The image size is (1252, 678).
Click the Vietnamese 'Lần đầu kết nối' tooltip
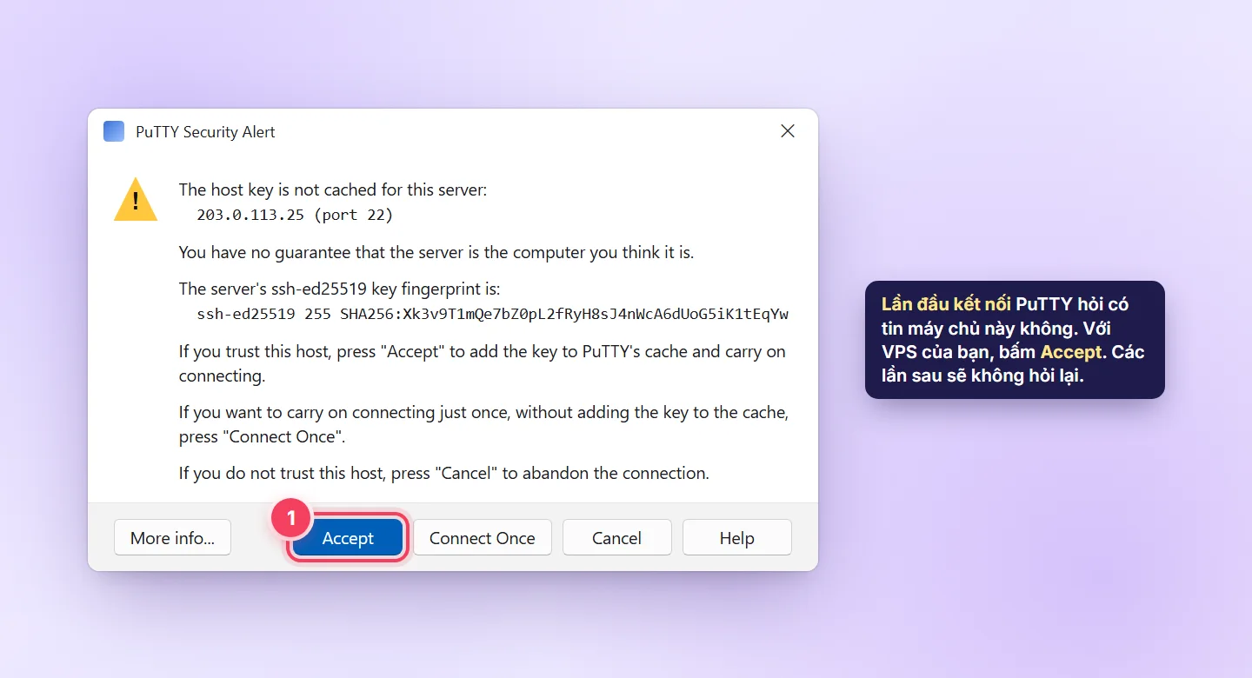(1015, 340)
